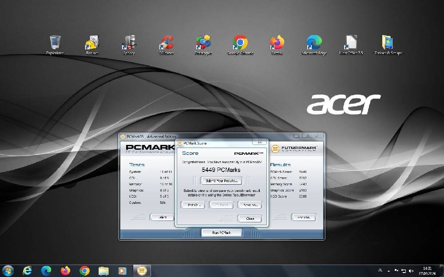Click the Options button under Results
Viewport: 444px width, 277px height.
(303, 217)
